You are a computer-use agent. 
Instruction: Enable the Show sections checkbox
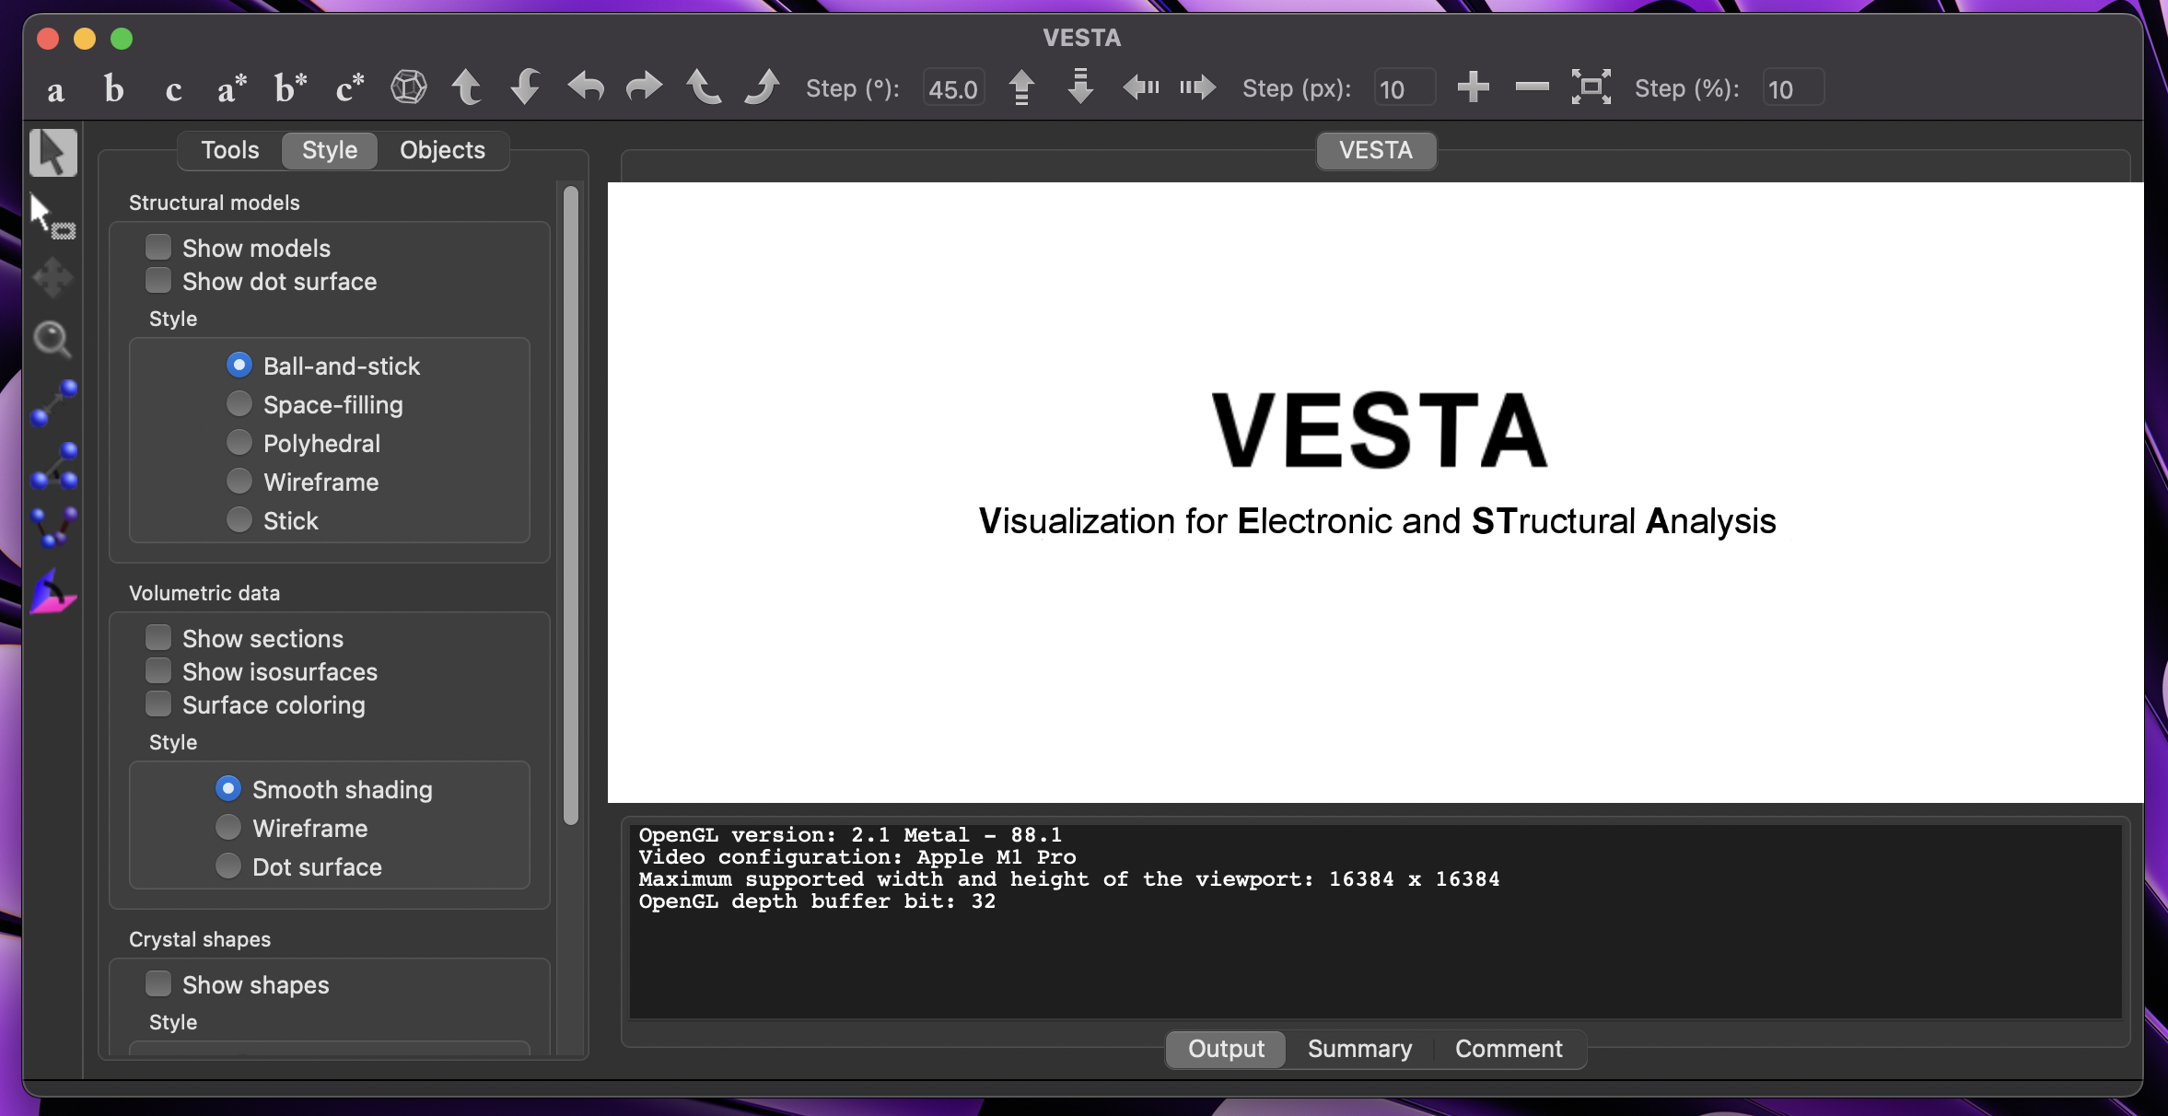click(x=158, y=637)
